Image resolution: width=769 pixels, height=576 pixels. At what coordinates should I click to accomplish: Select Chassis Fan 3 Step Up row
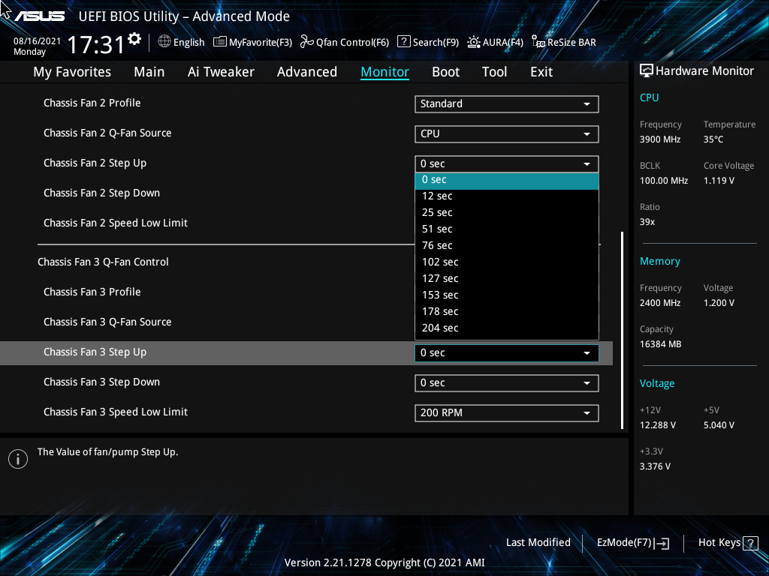pyautogui.click(x=306, y=352)
